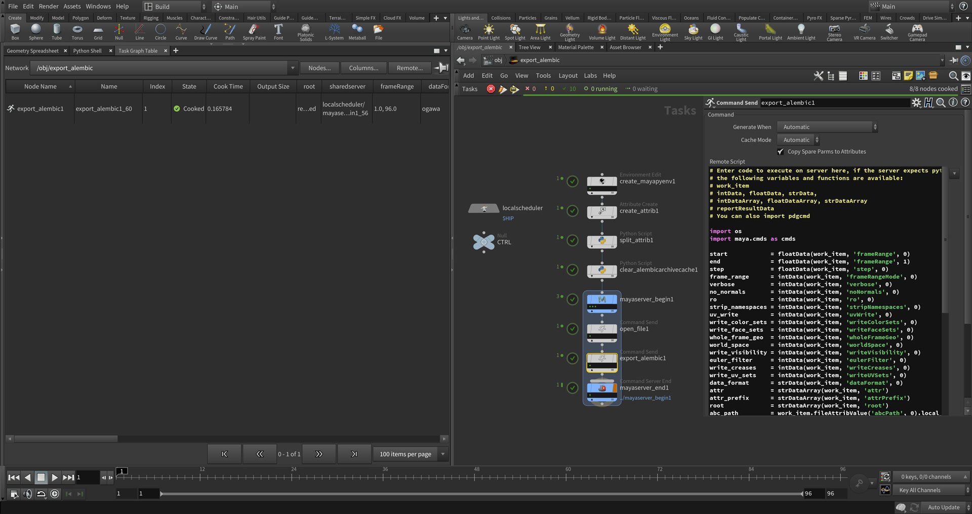The width and height of the screenshot is (972, 514).
Task: Open Key All Channels dropdown
Action: pos(932,490)
